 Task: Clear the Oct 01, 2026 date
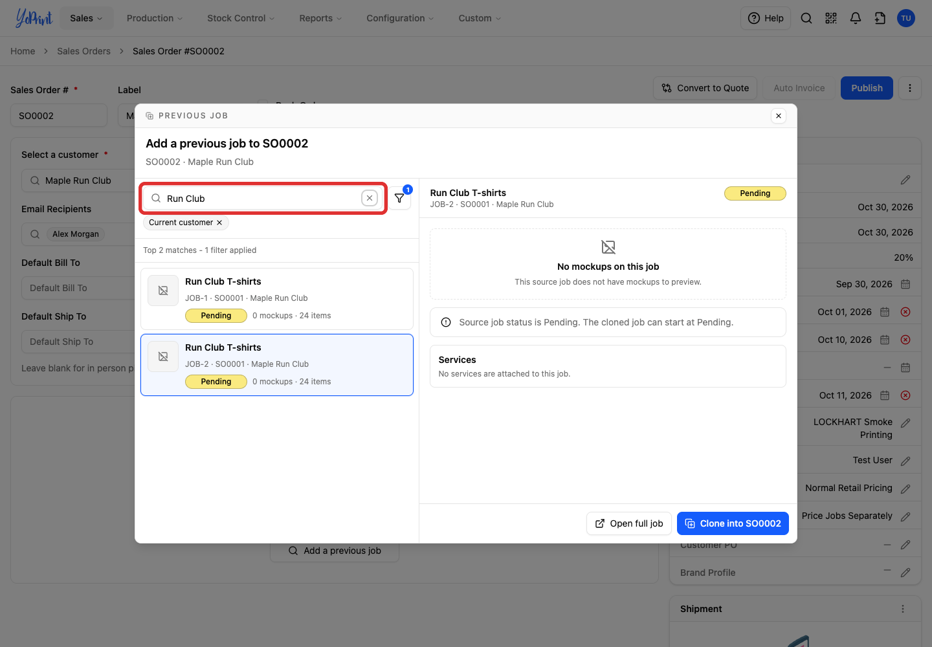(x=905, y=312)
